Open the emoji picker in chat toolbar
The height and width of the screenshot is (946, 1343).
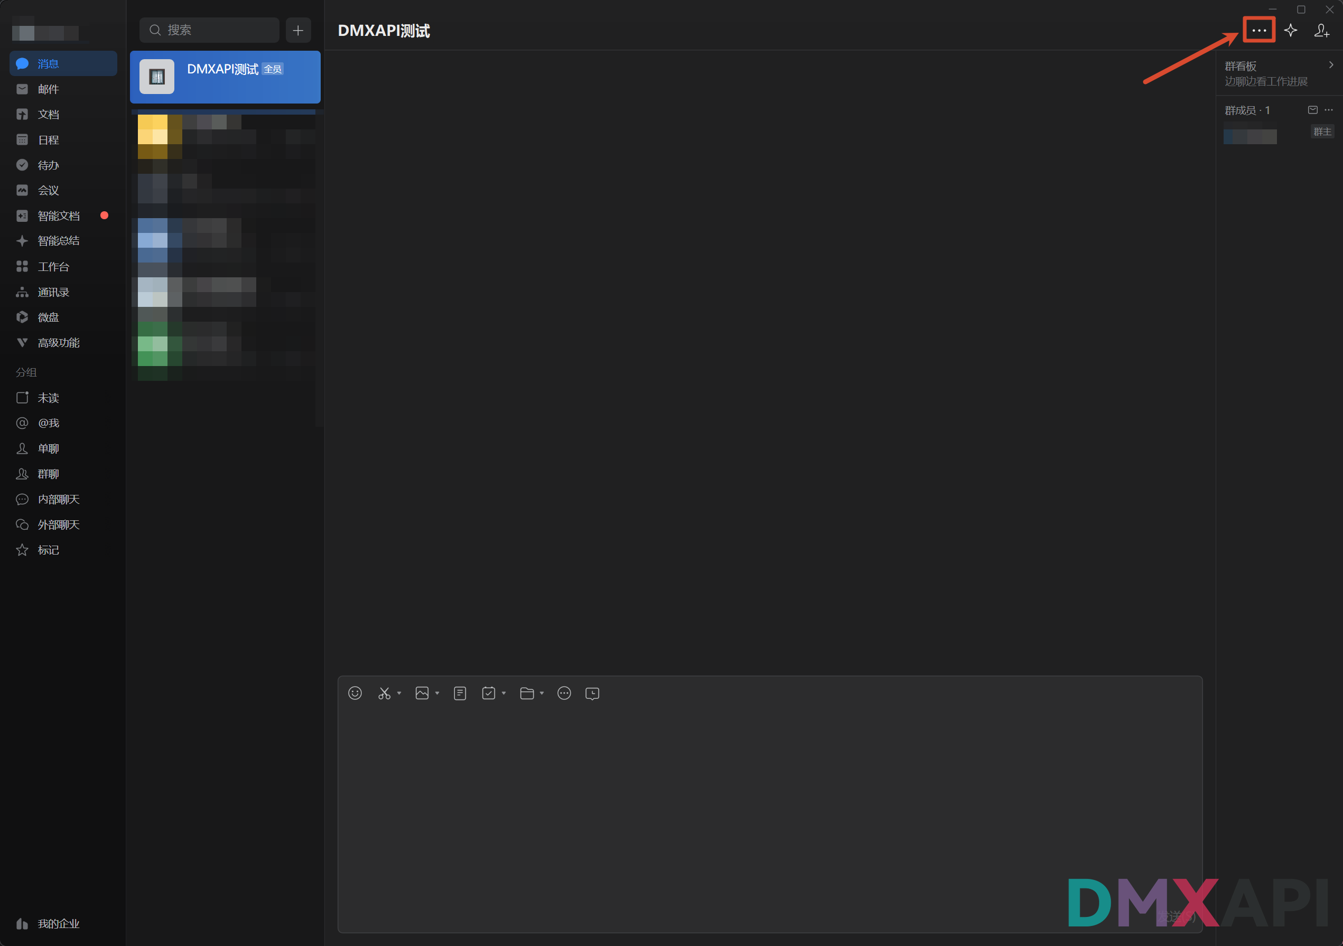click(355, 694)
